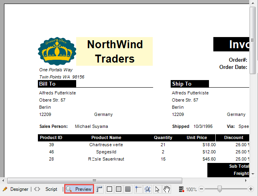Click the Order Date label
This screenshot has width=258, height=196.
[233, 67]
